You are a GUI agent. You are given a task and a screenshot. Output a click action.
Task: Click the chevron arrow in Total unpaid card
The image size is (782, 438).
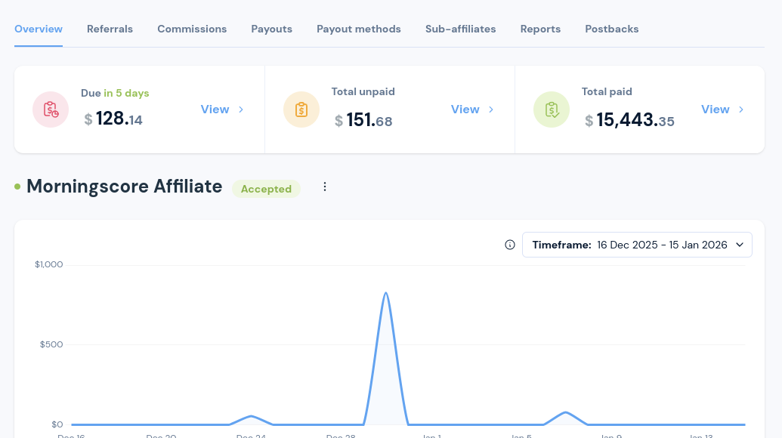[x=491, y=109]
